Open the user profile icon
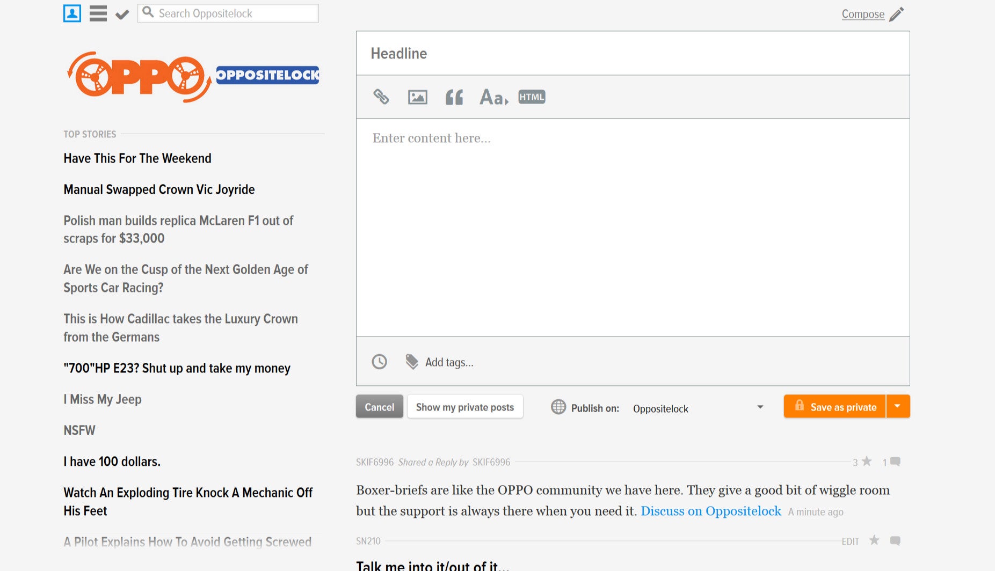The image size is (995, 571). point(72,13)
